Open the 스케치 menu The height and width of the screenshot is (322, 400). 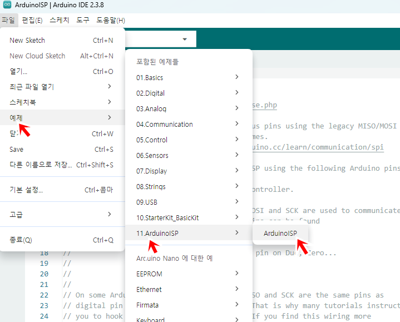click(x=59, y=20)
